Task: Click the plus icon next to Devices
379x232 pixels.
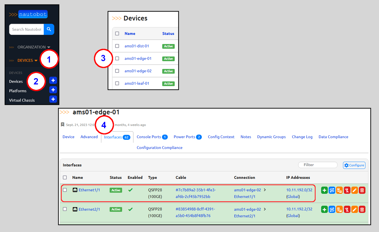Action: point(53,80)
